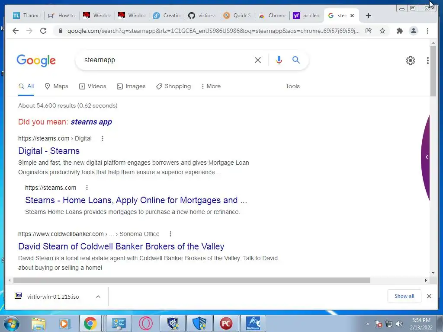Click the address bar URL
443x332 pixels.
click(x=213, y=31)
